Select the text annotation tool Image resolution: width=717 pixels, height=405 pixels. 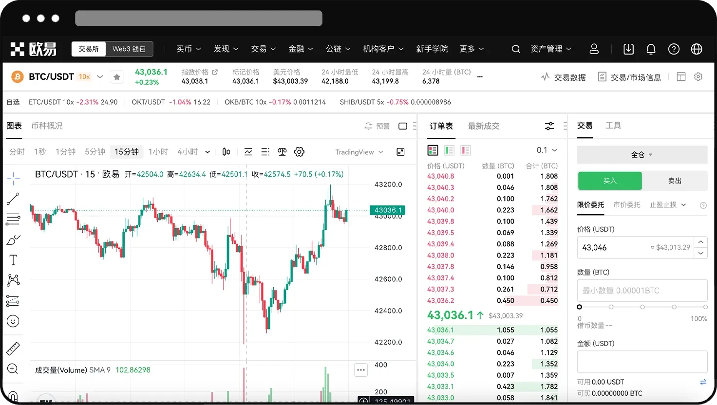[13, 260]
